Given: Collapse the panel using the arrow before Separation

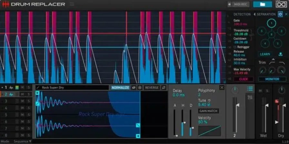Looking at the screenshot, I should click(x=254, y=14).
